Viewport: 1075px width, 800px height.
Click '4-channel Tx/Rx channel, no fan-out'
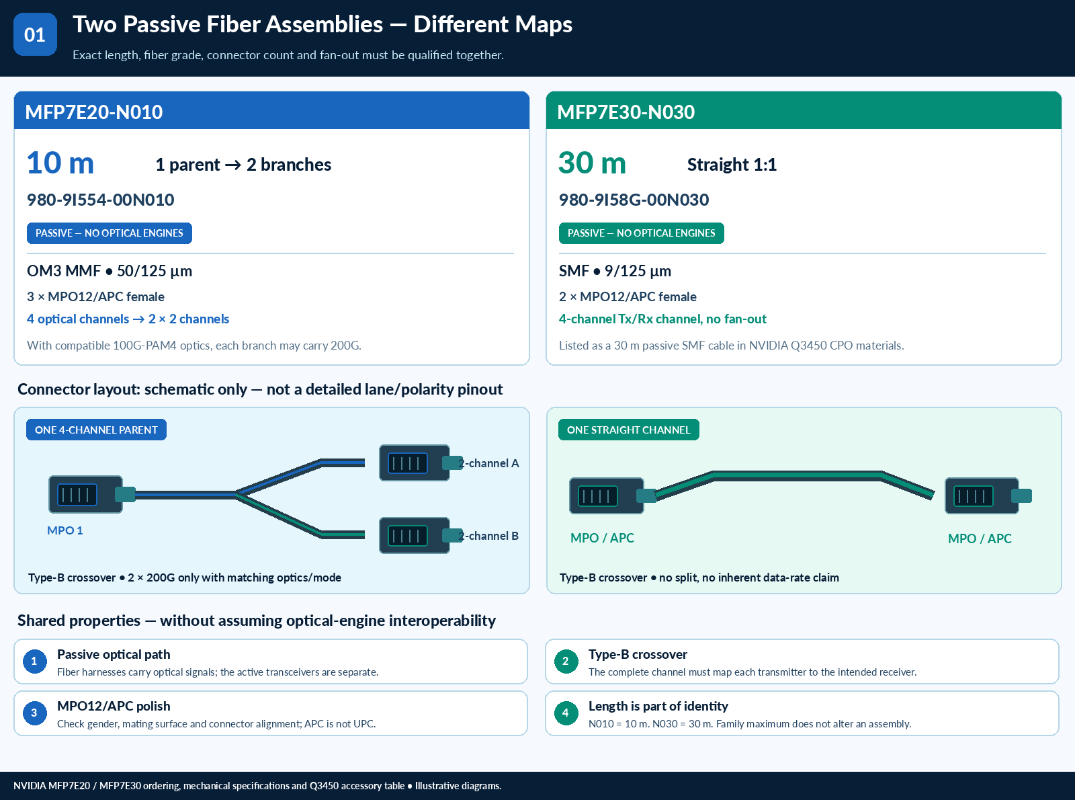pyautogui.click(x=662, y=319)
